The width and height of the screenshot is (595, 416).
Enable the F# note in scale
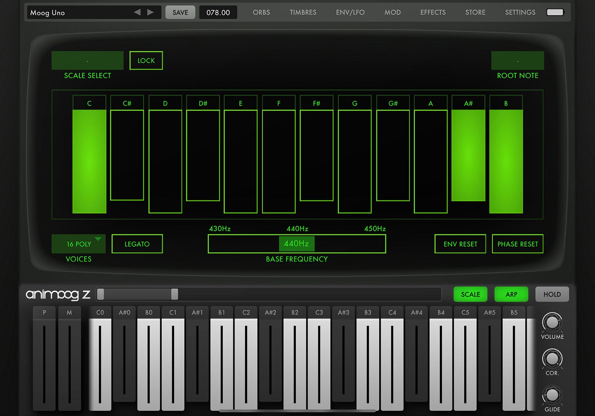[317, 148]
